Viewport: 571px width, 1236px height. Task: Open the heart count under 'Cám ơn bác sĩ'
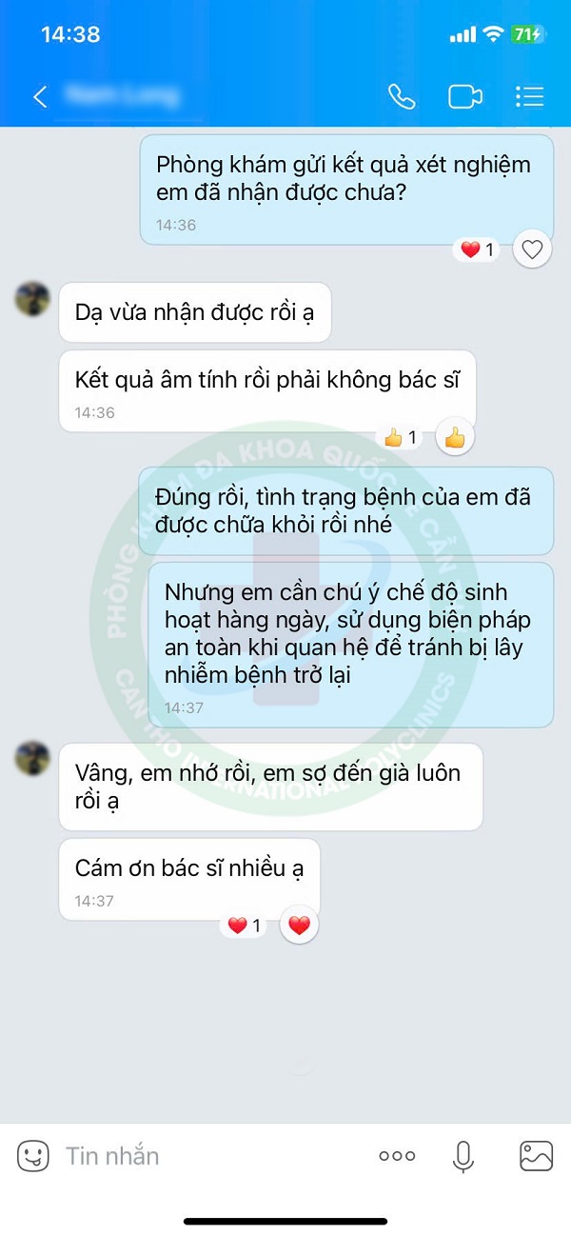coord(246,926)
